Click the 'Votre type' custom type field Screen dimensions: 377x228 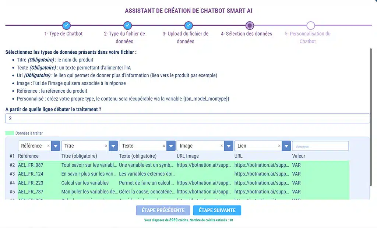(x=320, y=146)
